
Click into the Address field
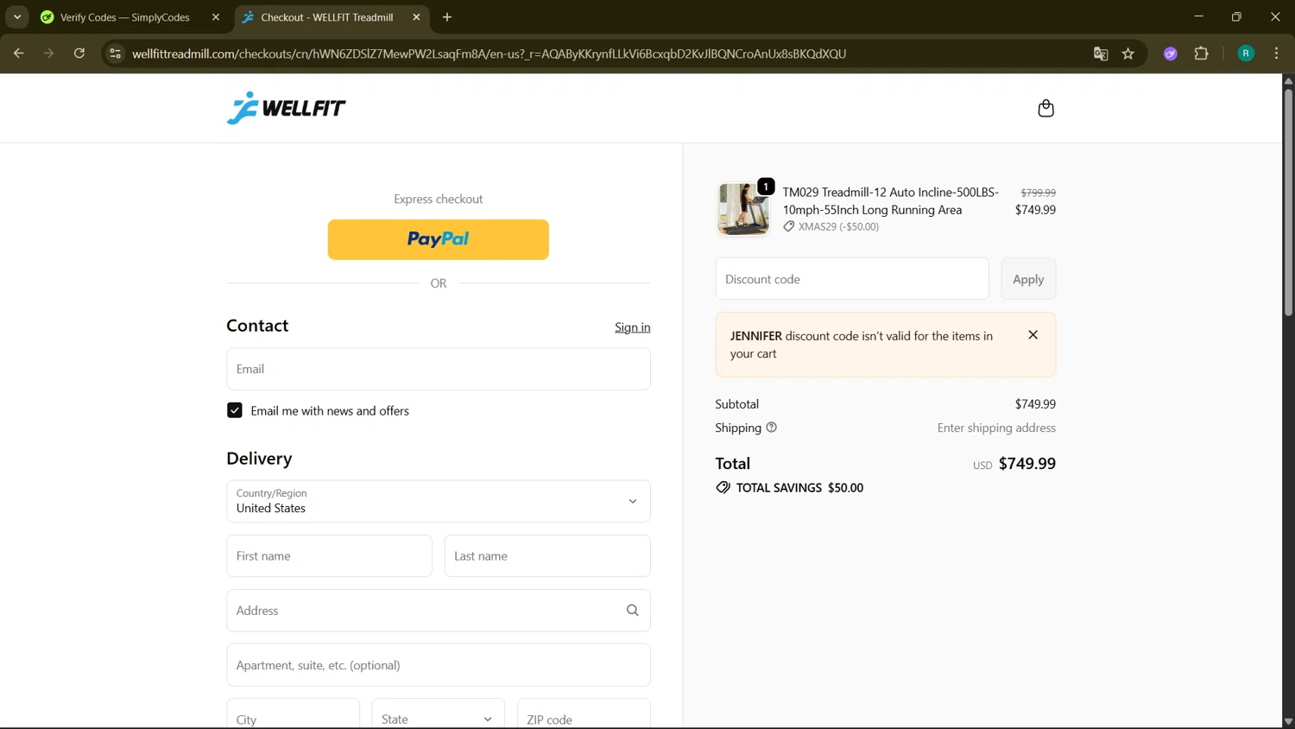[439, 611]
